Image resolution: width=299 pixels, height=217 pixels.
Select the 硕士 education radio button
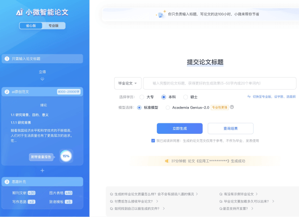[x=186, y=97]
